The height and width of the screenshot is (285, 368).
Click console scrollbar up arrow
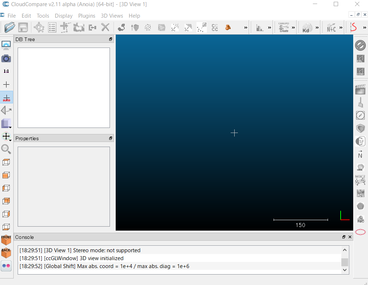tap(345, 250)
